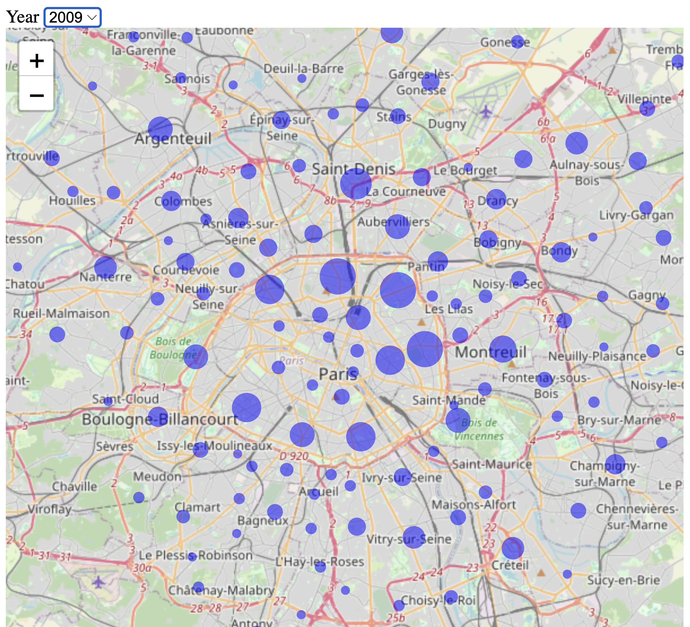The width and height of the screenshot is (690, 627).
Task: Click the bubble in Bois de Vincennes
Action: point(458,420)
